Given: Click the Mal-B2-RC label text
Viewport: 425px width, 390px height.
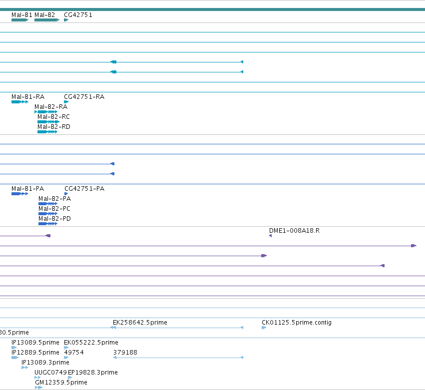Looking at the screenshot, I should click(x=53, y=117).
